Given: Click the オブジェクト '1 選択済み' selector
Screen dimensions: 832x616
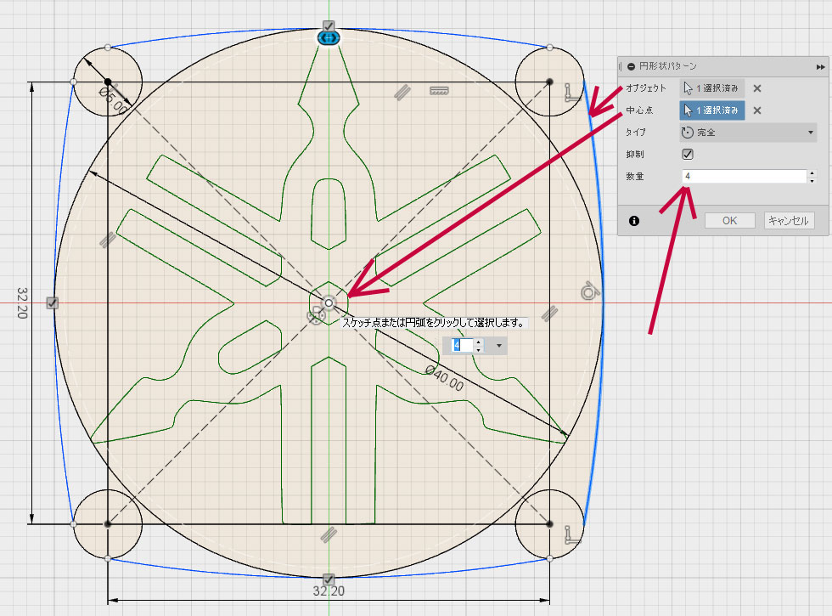Looking at the screenshot, I should [711, 88].
